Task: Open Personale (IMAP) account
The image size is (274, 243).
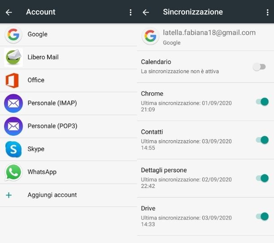Action: click(x=68, y=103)
